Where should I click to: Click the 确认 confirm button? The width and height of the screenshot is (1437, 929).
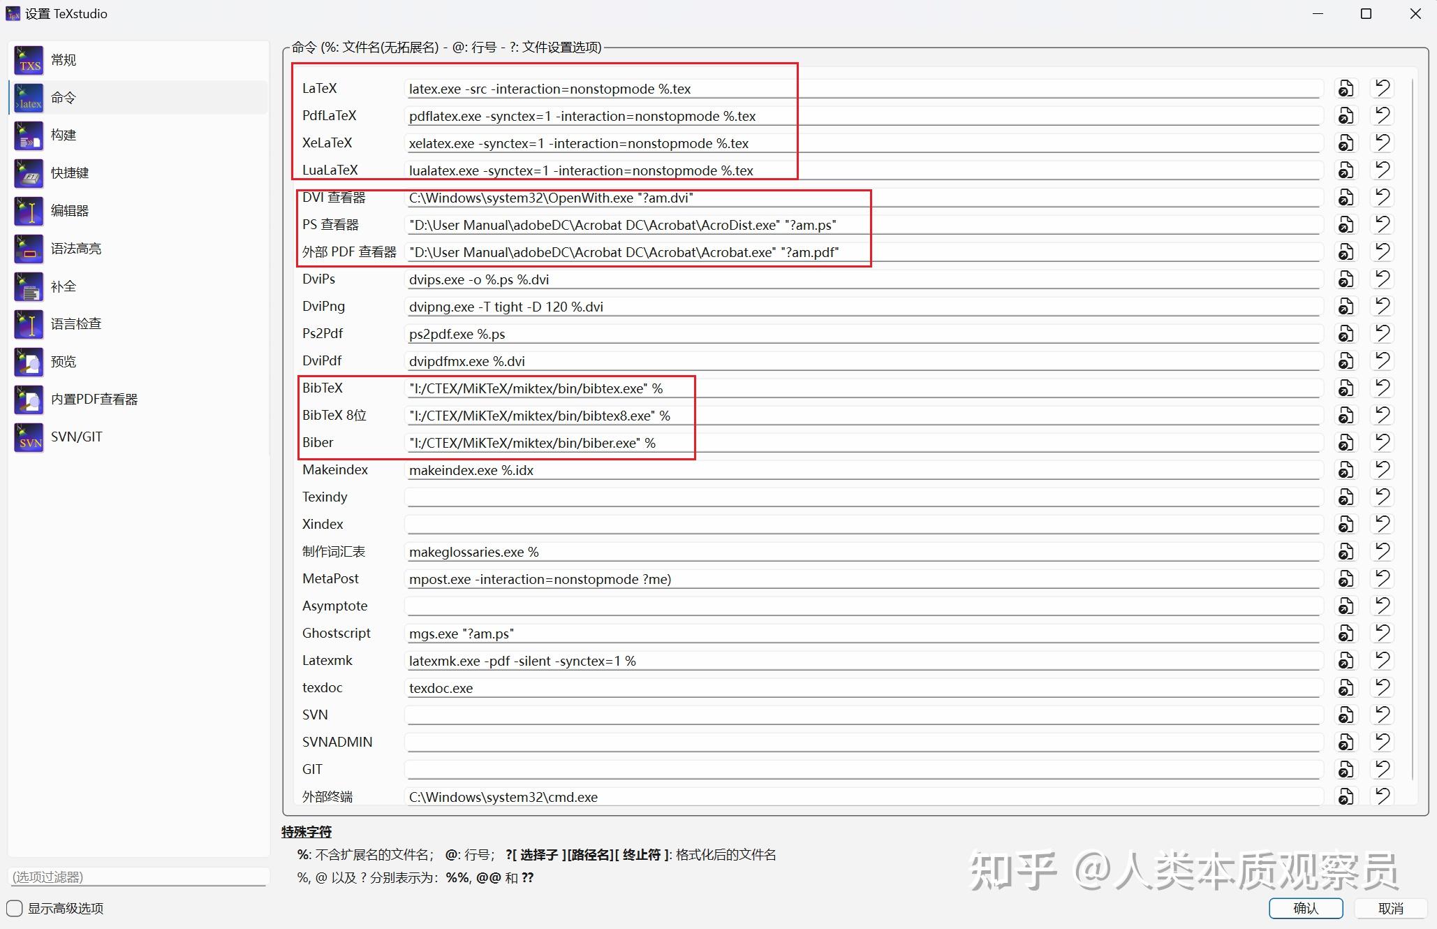coord(1304,909)
